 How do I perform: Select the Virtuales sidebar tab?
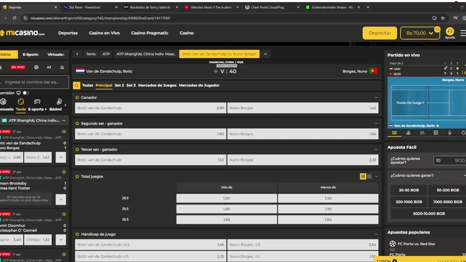pos(56,55)
